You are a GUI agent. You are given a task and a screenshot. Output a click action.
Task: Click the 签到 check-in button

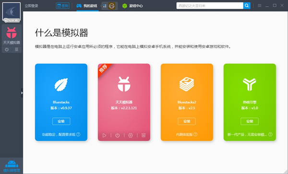click(62, 6)
